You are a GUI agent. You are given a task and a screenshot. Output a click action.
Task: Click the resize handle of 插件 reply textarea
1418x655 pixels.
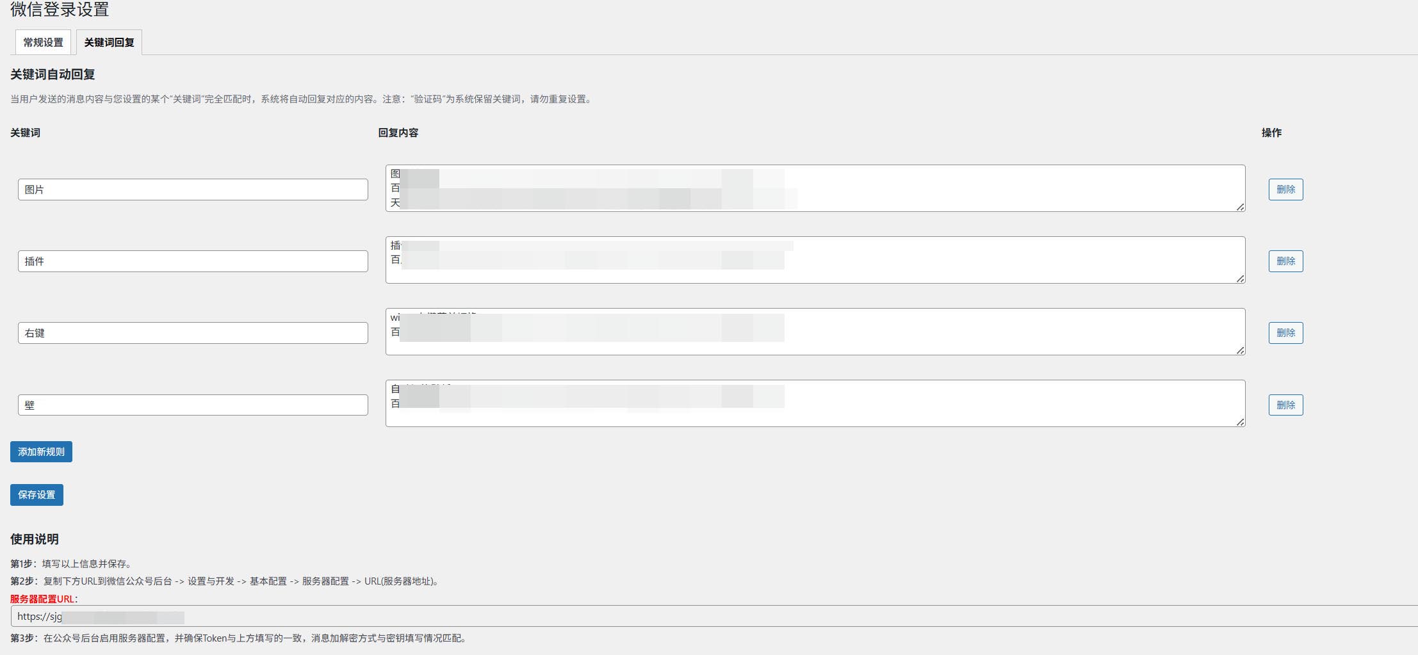click(1241, 279)
